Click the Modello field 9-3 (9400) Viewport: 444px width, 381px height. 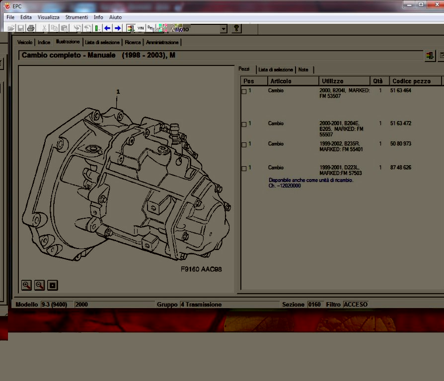point(57,305)
